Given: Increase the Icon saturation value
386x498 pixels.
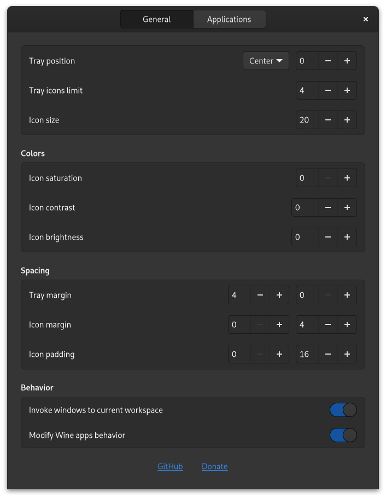Looking at the screenshot, I should pyautogui.click(x=347, y=178).
